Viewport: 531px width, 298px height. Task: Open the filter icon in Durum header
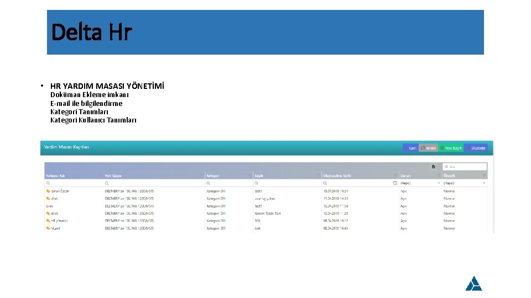coord(439,175)
